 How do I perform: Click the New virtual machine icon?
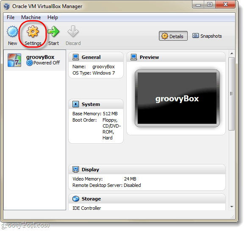click(12, 31)
